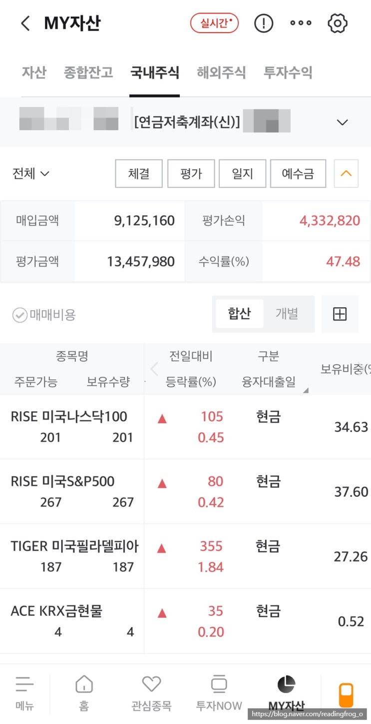This screenshot has height=724, width=371.
Task: Toggle the 실시간 real-time button
Action: pos(214,24)
